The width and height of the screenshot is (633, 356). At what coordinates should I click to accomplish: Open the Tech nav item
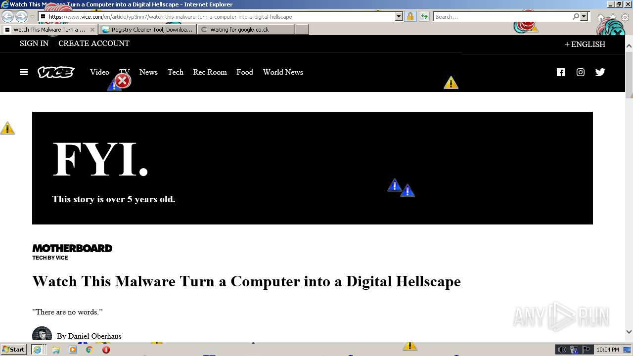(x=176, y=72)
